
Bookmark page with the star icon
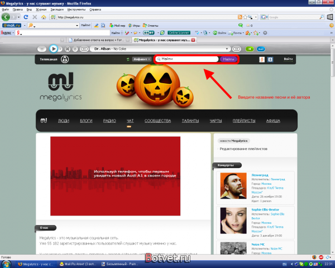pos(245,17)
